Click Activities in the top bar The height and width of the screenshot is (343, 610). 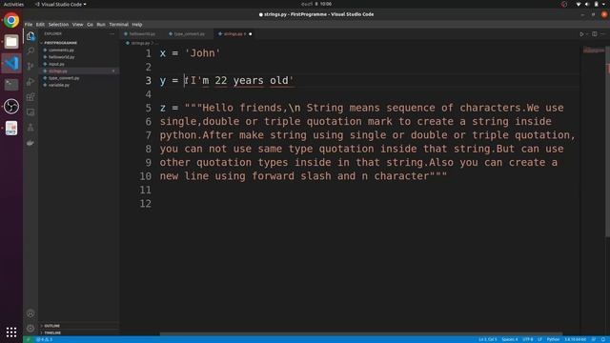coord(13,4)
